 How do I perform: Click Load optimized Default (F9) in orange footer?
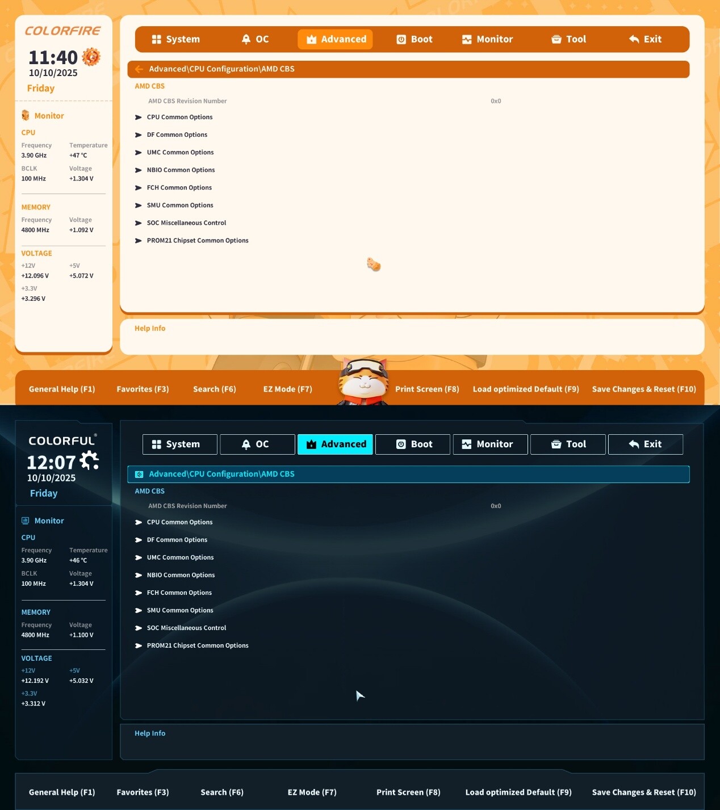(526, 389)
